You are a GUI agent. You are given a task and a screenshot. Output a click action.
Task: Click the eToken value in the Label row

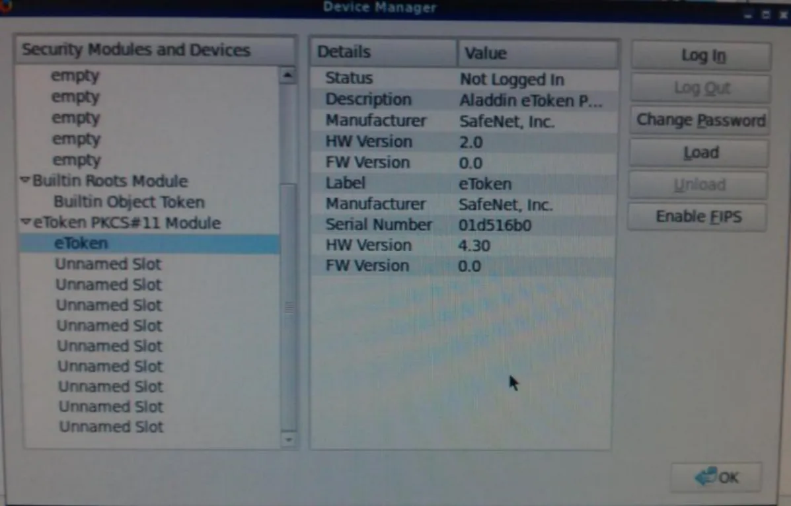(485, 184)
